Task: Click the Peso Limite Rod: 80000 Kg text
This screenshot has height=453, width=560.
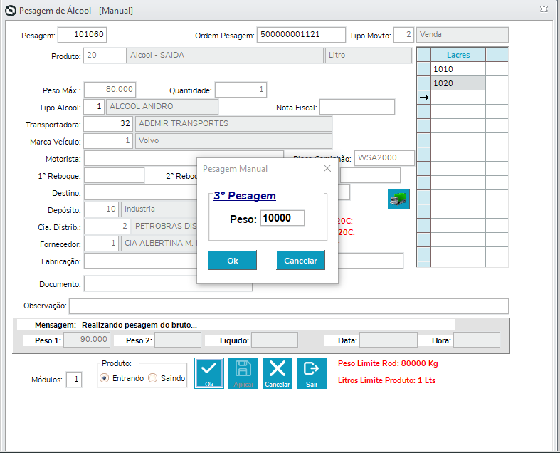Action: 388,363
